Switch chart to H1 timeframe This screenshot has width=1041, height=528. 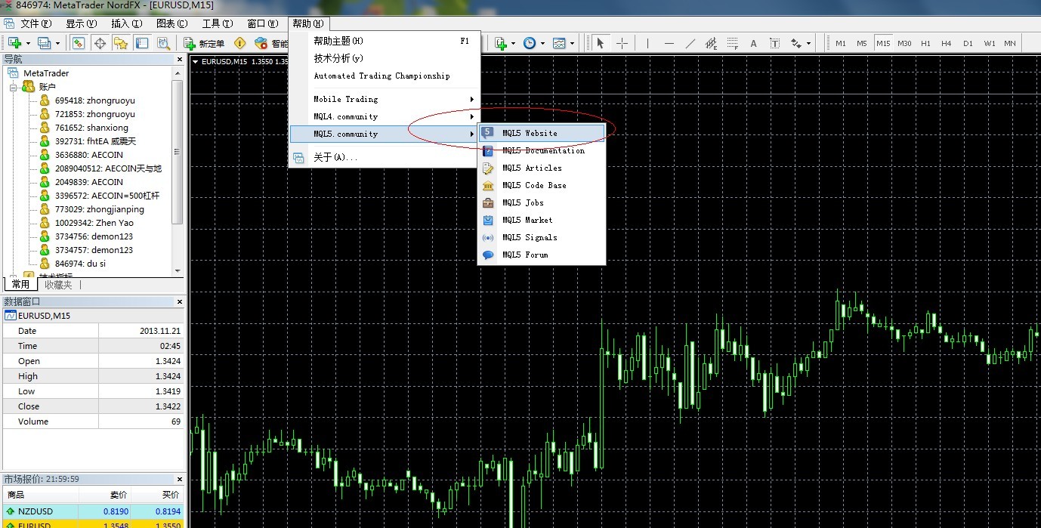tap(925, 43)
